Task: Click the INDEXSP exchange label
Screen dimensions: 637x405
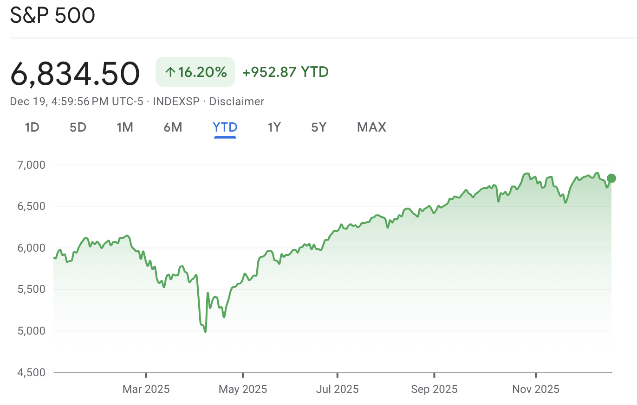Action: pos(176,101)
